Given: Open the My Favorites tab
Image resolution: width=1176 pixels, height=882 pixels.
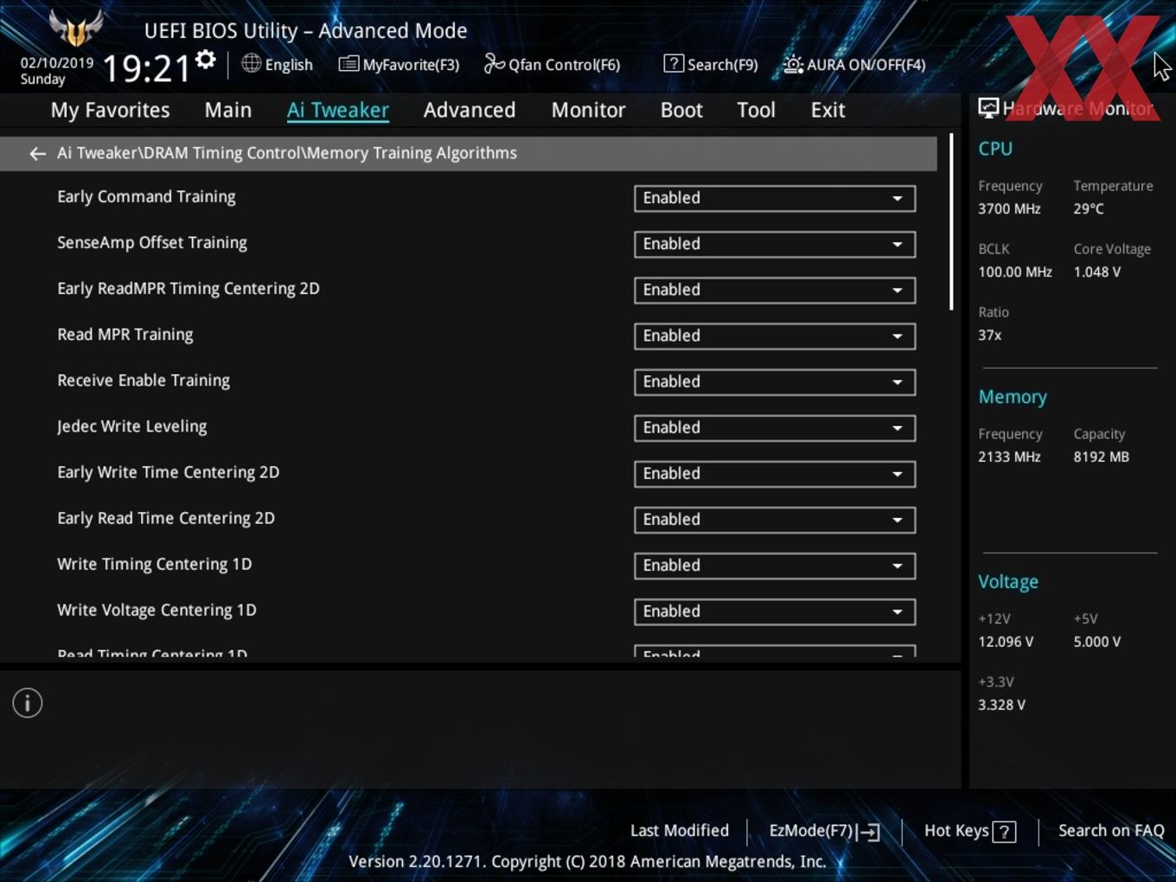Looking at the screenshot, I should tap(110, 110).
